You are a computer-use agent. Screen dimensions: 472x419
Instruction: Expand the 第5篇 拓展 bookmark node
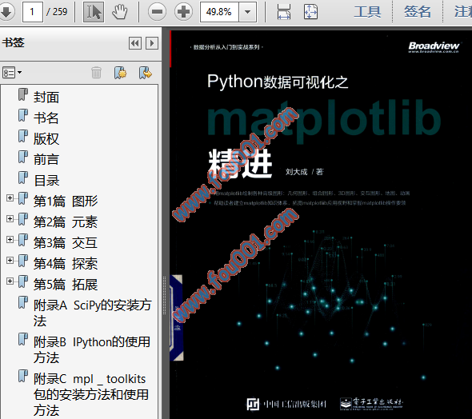tap(10, 281)
